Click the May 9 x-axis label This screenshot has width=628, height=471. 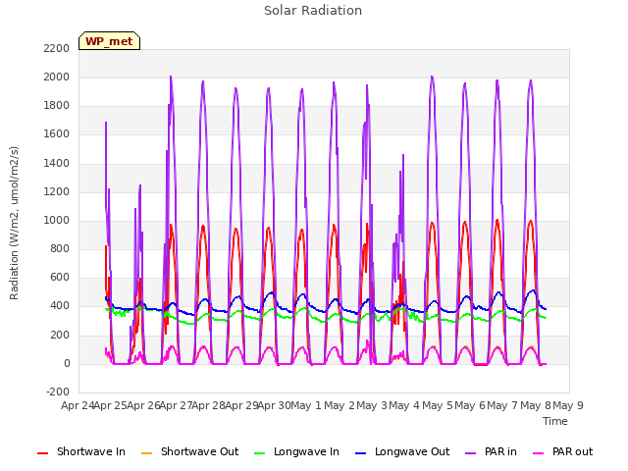tap(568, 405)
